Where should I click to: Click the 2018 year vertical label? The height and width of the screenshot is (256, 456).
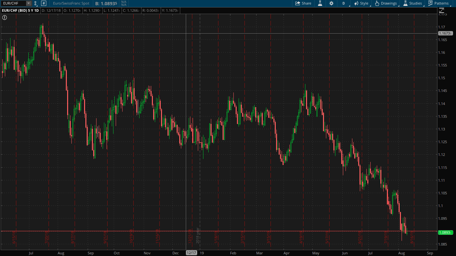coord(198,235)
